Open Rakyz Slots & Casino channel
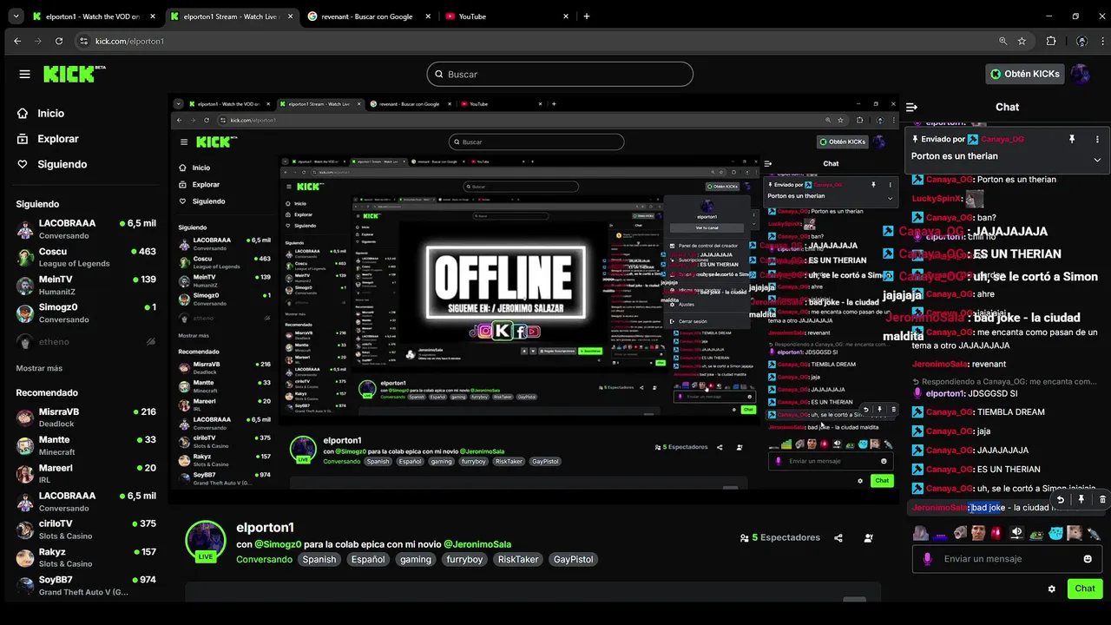Screen dimensions: 1111x625 [x=86, y=557]
